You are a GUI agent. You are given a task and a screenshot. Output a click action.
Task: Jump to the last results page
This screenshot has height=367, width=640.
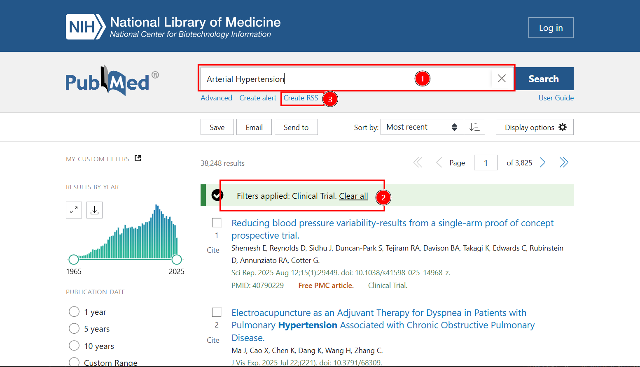[564, 163]
